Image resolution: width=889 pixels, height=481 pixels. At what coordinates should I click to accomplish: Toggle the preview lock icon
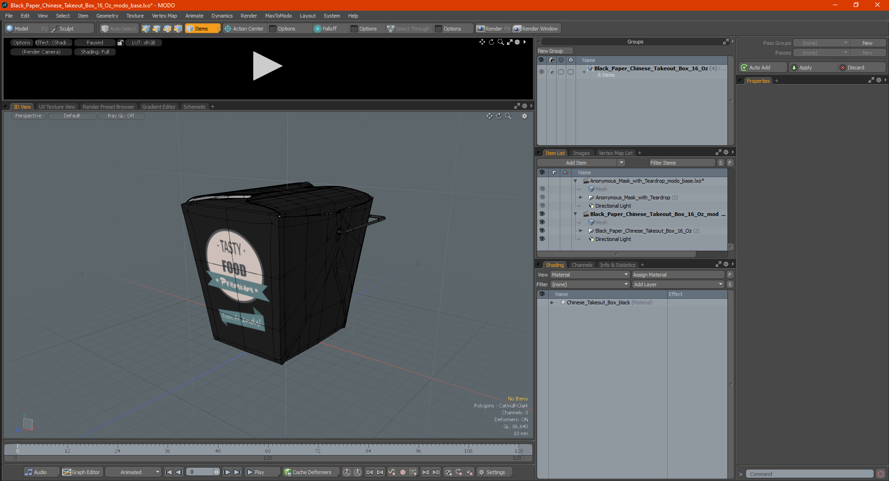click(120, 43)
